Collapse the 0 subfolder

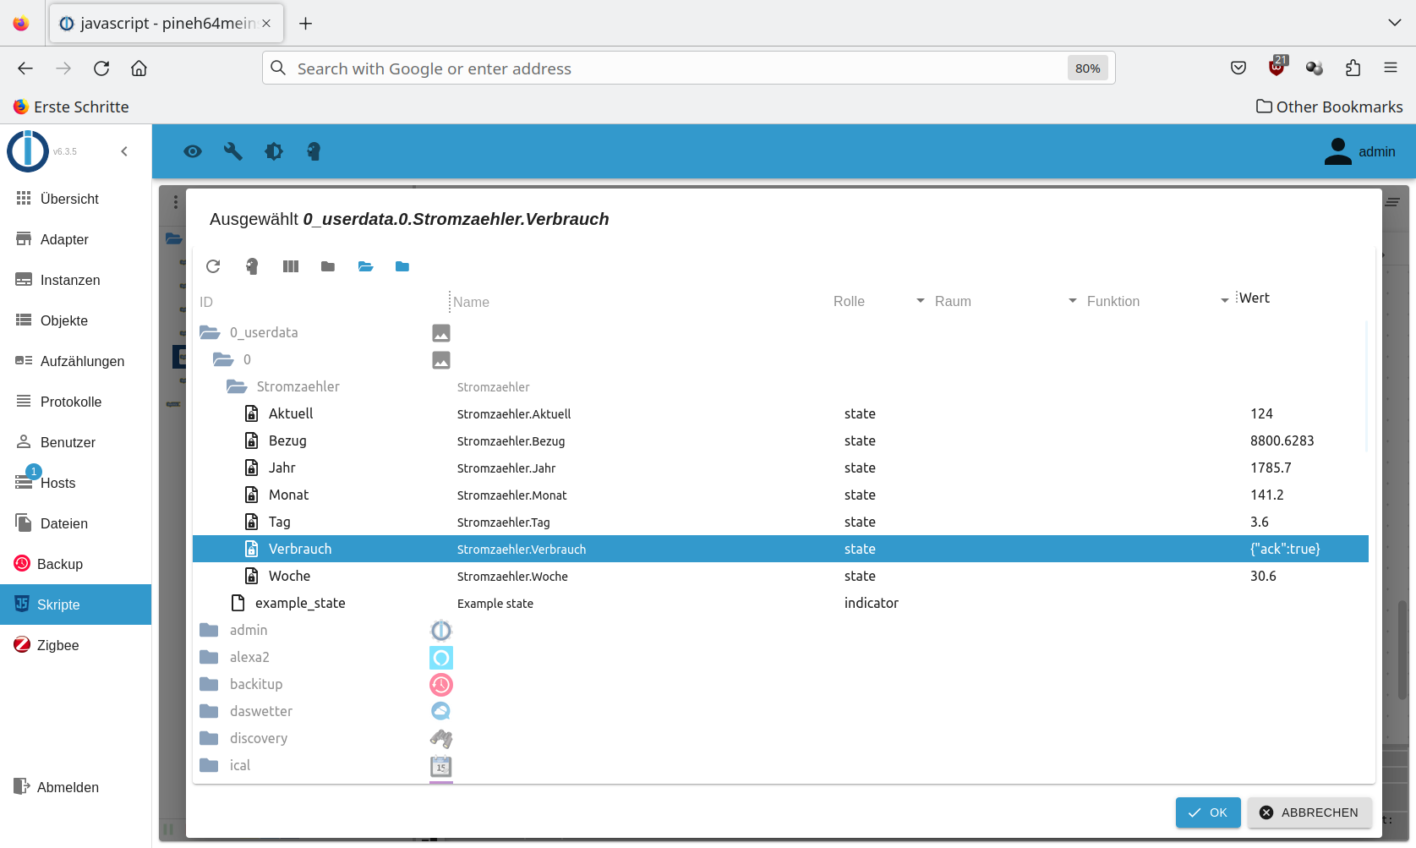tap(223, 359)
